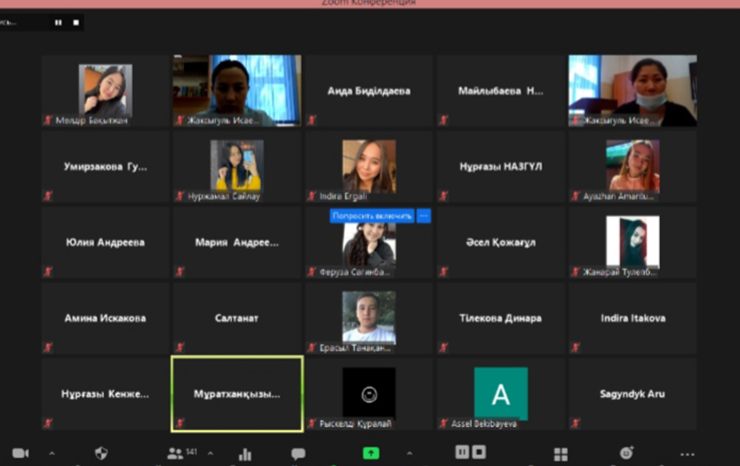
Task: Select the Амина Искакова participant tile
Action: point(105,319)
